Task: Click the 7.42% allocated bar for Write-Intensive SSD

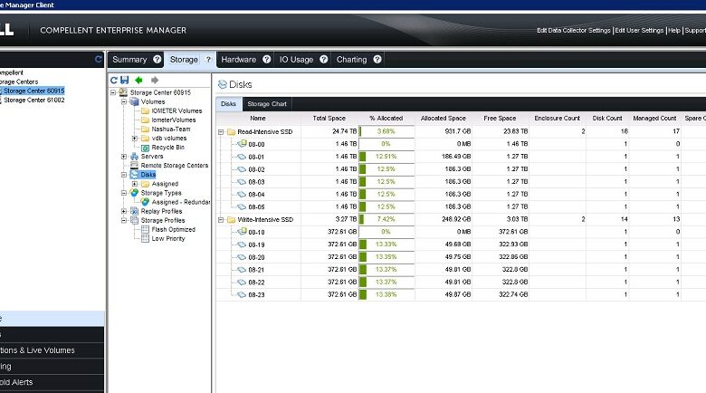Action: point(386,219)
